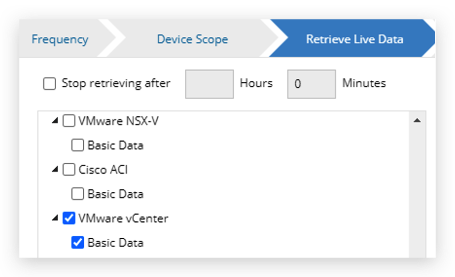455x277 pixels.
Task: Click the Minutes input field showing 0
Action: point(311,84)
